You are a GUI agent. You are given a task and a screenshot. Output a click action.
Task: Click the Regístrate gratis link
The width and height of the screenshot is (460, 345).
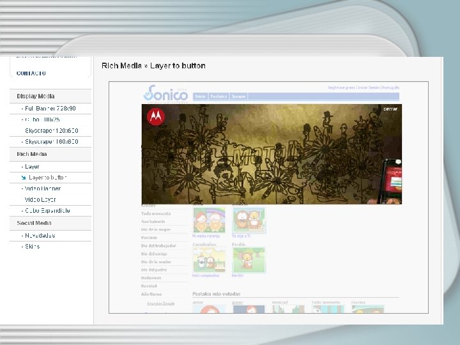coord(341,88)
